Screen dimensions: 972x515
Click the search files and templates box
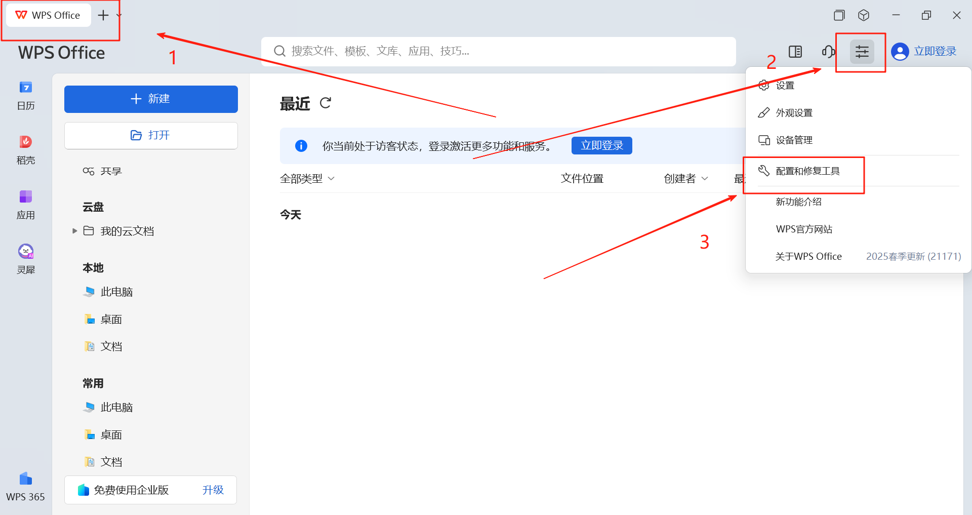point(498,51)
